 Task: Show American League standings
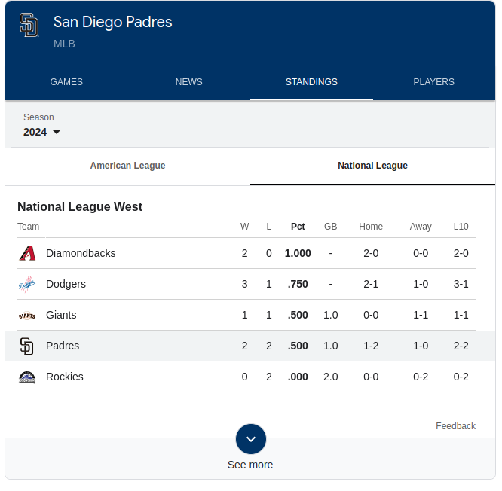tap(127, 166)
